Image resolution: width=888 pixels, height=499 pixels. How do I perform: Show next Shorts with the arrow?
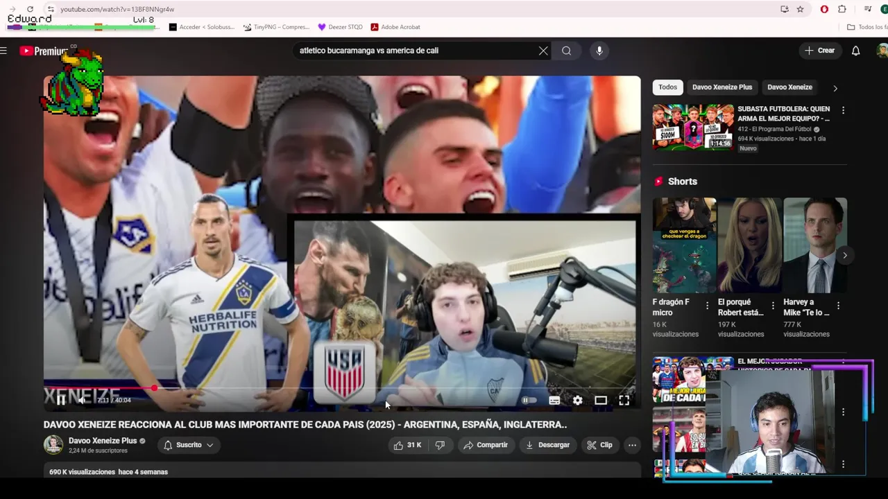click(x=844, y=255)
